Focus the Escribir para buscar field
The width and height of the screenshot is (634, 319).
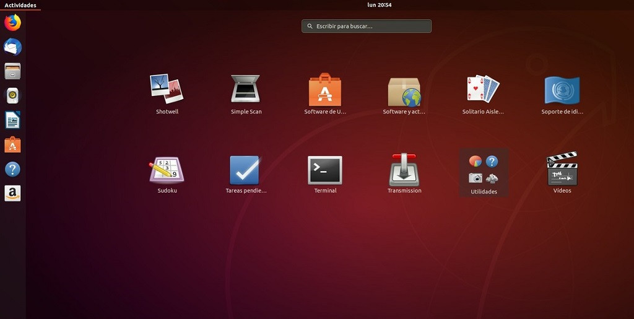tap(367, 26)
